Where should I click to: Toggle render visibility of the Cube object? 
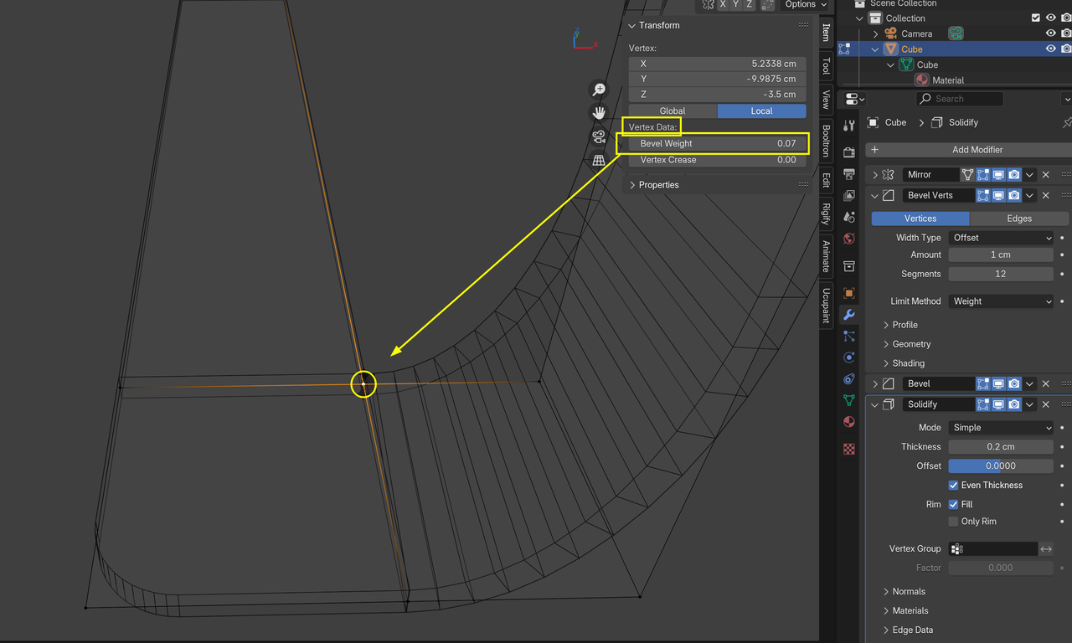[x=1064, y=49]
